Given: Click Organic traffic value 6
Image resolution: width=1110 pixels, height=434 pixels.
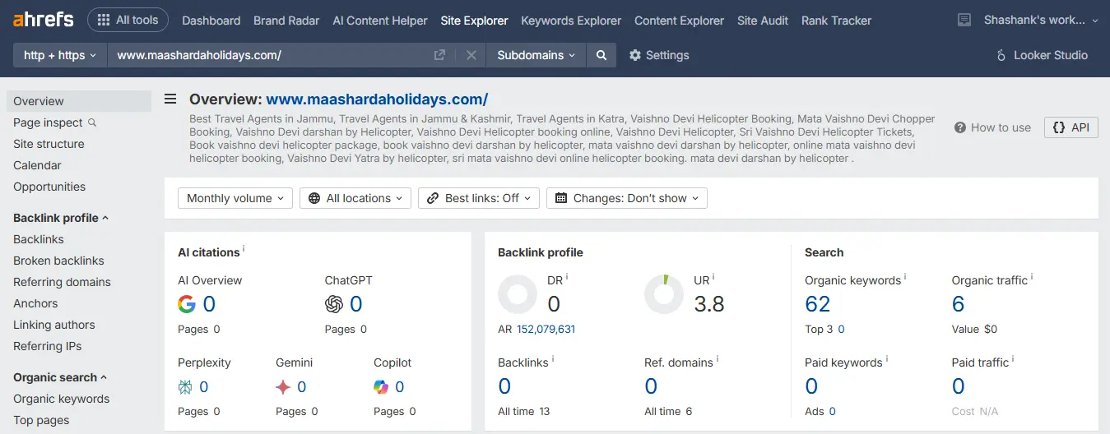Looking at the screenshot, I should point(958,304).
